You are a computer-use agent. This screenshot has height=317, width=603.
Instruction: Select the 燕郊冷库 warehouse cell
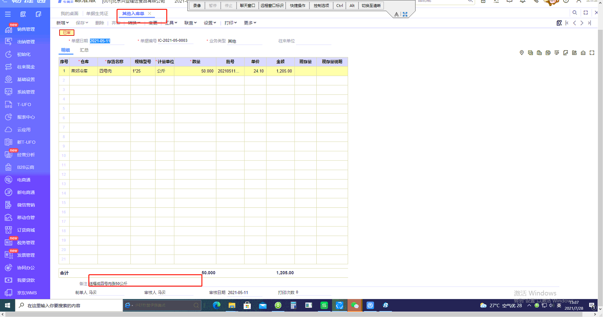coord(84,71)
